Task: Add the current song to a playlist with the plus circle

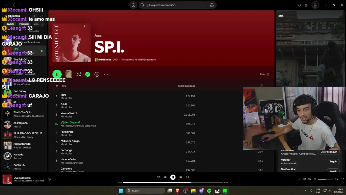Action: click(x=49, y=179)
